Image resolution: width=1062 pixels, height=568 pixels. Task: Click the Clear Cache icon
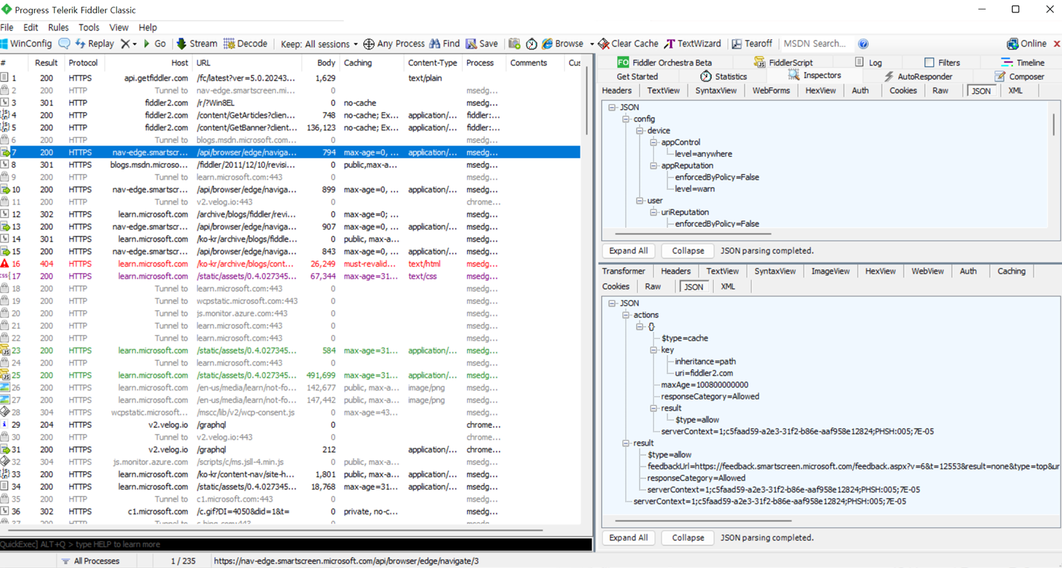click(x=603, y=44)
